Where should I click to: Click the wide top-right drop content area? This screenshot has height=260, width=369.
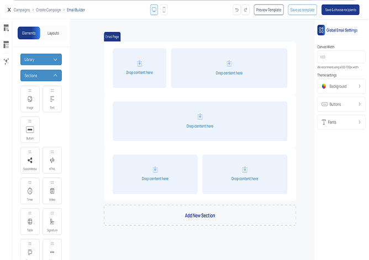(x=229, y=68)
